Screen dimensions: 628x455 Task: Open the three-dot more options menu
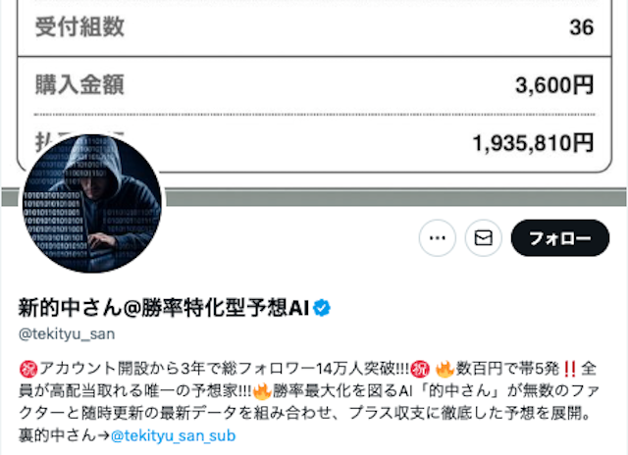click(x=438, y=238)
